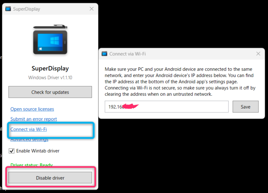Click the SuperDisplay heading text

tap(50, 69)
